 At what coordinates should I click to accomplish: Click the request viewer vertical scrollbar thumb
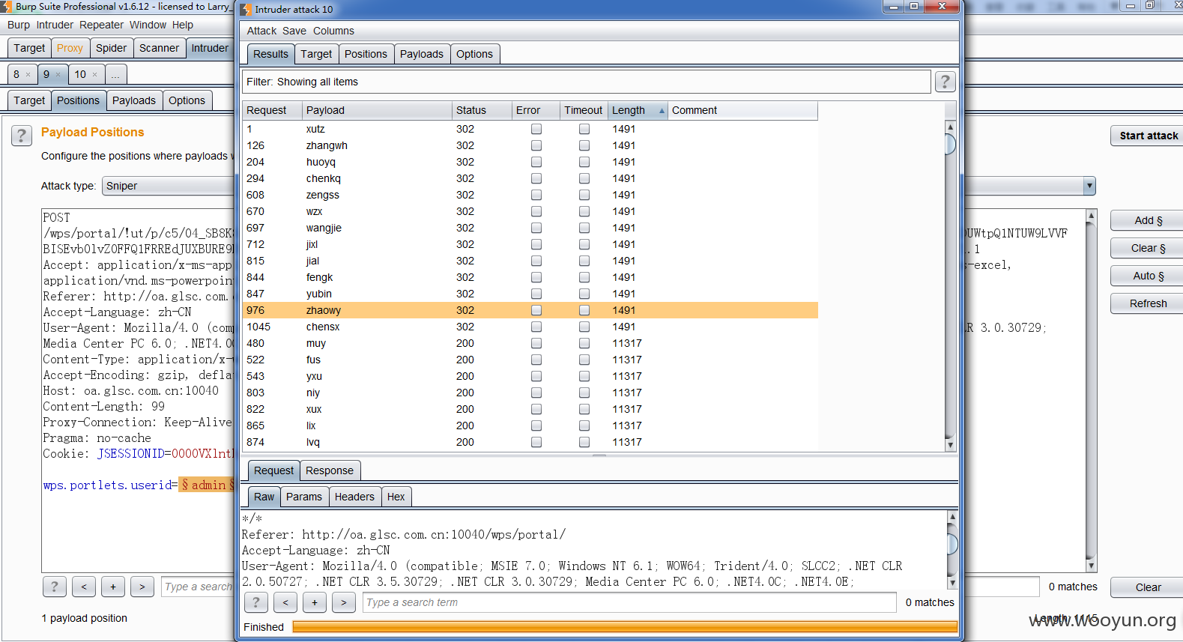952,544
